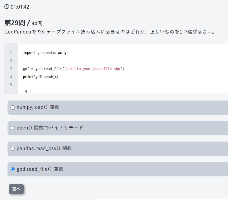Click the left scroll arrow under the code
228x200 pixels.
[26, 91]
